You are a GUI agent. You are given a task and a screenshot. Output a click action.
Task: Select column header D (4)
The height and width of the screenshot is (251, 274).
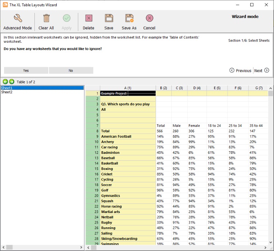pyautogui.click(x=197, y=88)
